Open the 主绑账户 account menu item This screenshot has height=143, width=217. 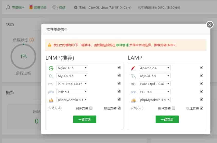[x=15, y=7]
